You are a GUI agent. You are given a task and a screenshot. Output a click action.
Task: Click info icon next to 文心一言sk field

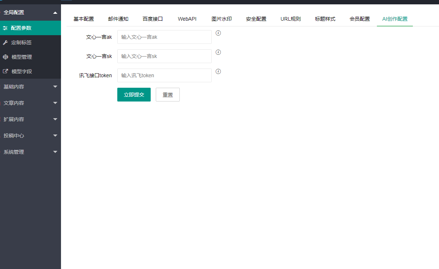(218, 52)
